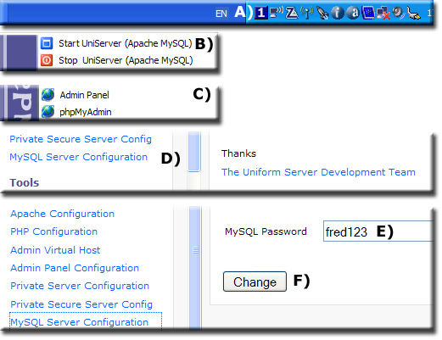
Task: Click the Safely Remove Hardware tray icon
Action: point(414,14)
